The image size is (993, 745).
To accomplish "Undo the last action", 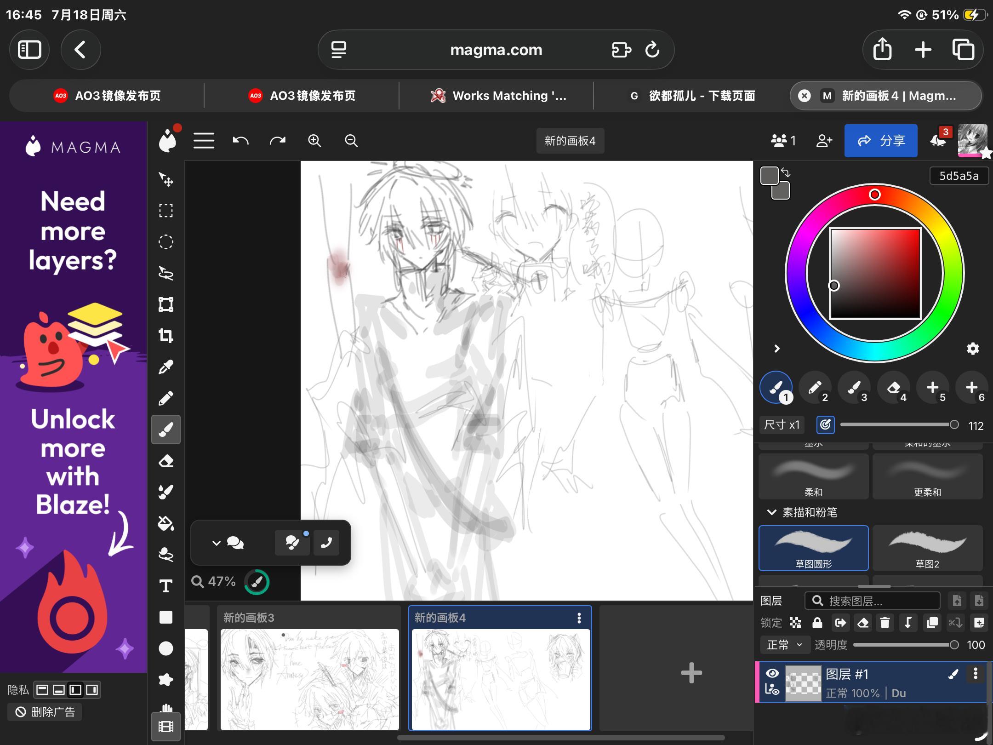I will click(241, 141).
